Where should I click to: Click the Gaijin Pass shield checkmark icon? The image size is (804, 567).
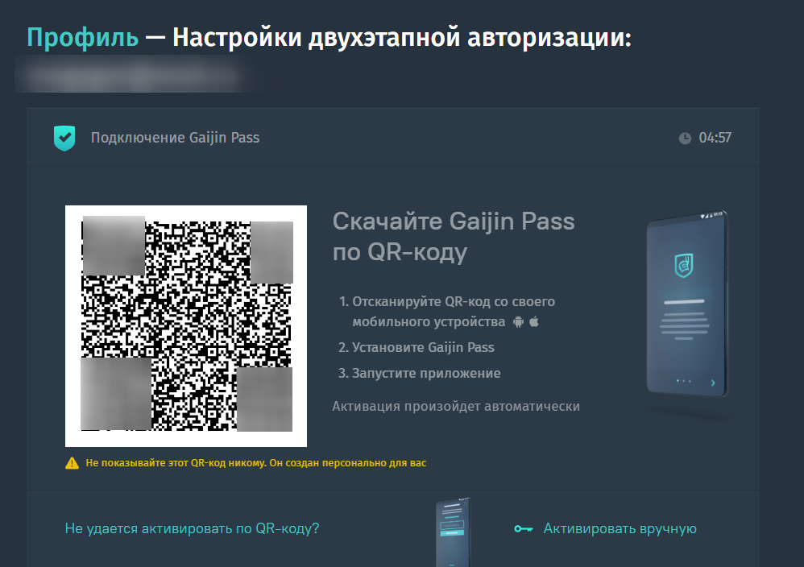tap(64, 138)
